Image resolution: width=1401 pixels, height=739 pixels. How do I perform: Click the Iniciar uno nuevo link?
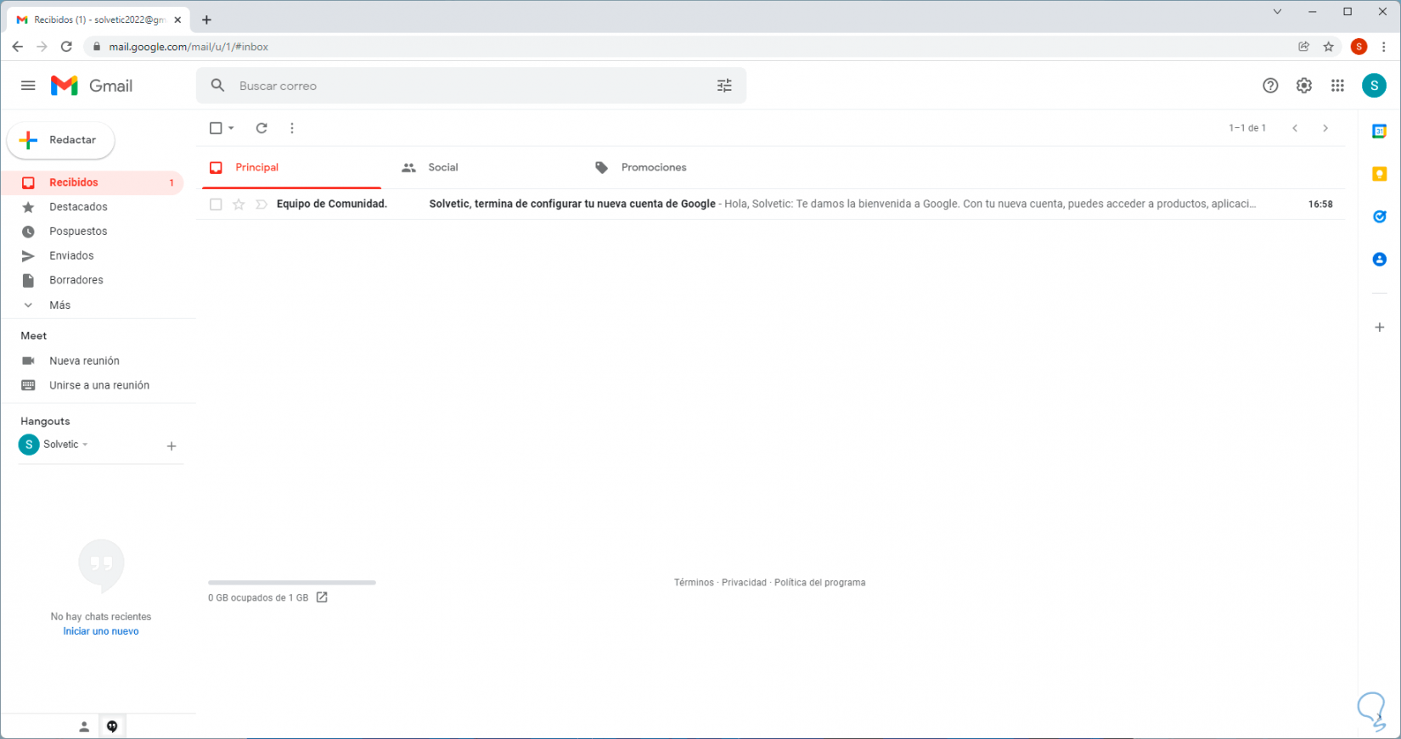(101, 631)
